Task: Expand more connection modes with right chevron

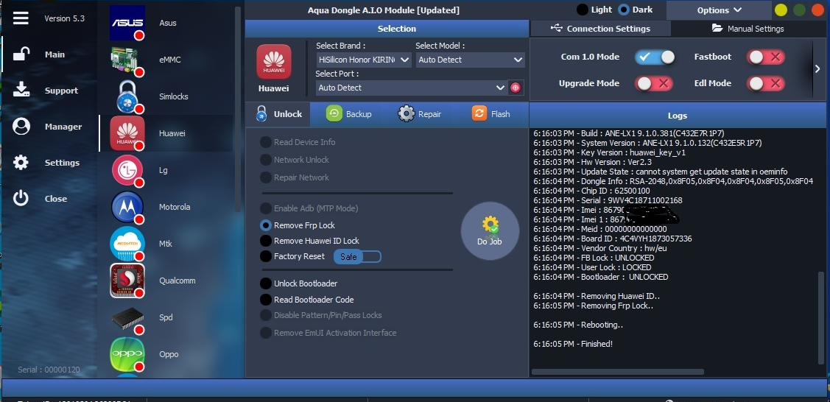Action: coord(817,68)
